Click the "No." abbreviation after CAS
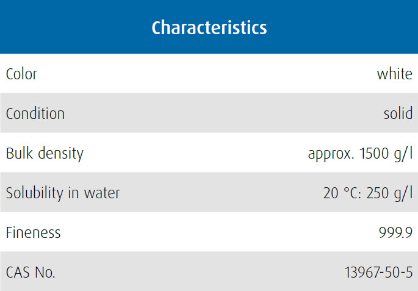418x291 pixels. pyautogui.click(x=45, y=273)
